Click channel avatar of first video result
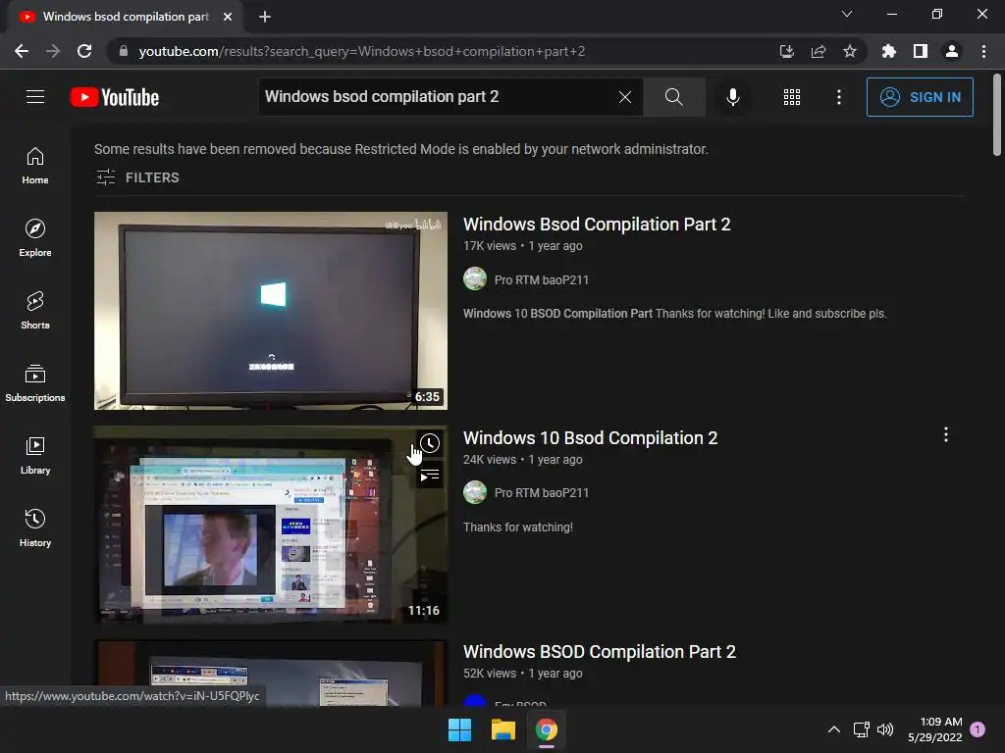The image size is (1005, 753). tap(475, 279)
